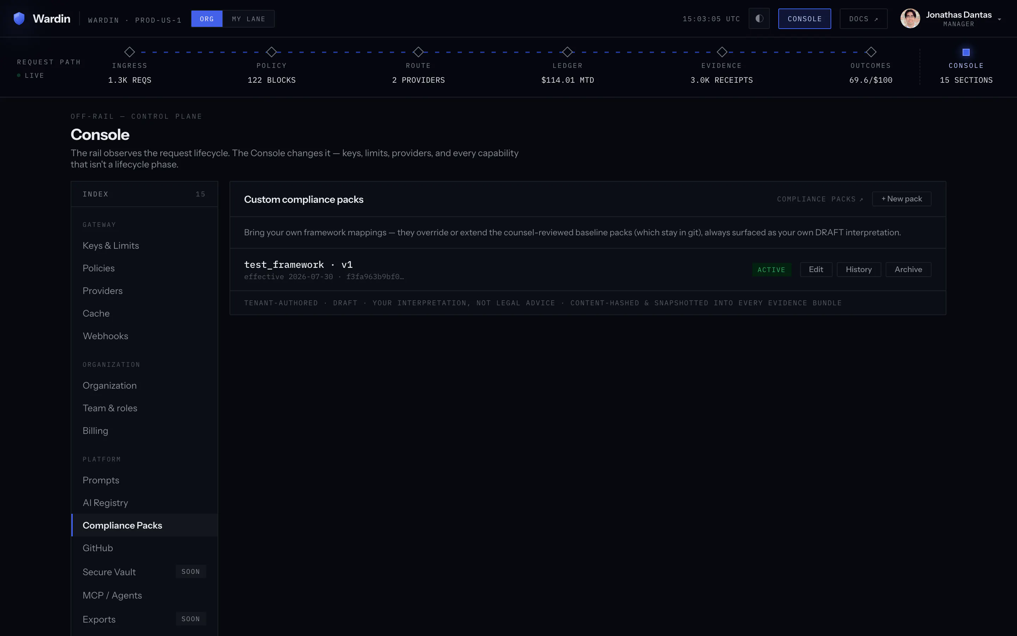Follow the COMPLIANCE PACKS external link
1017x636 pixels.
[x=820, y=199]
